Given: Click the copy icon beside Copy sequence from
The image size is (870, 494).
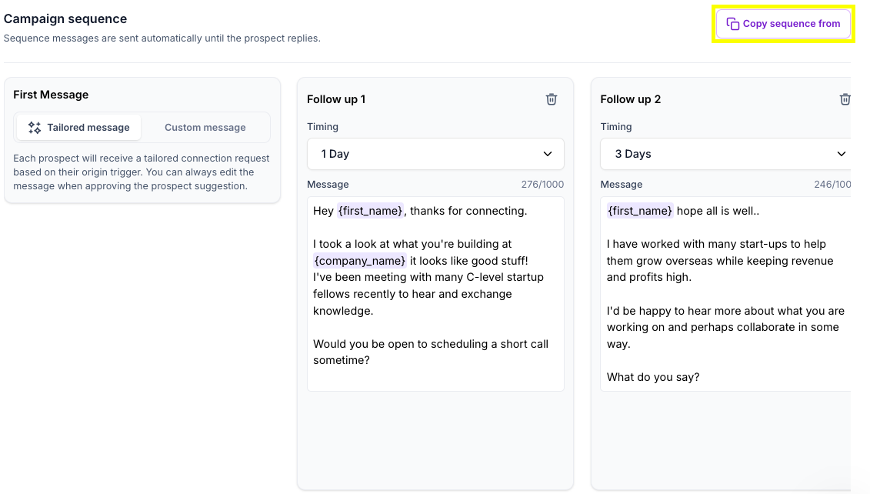Looking at the screenshot, I should (733, 24).
